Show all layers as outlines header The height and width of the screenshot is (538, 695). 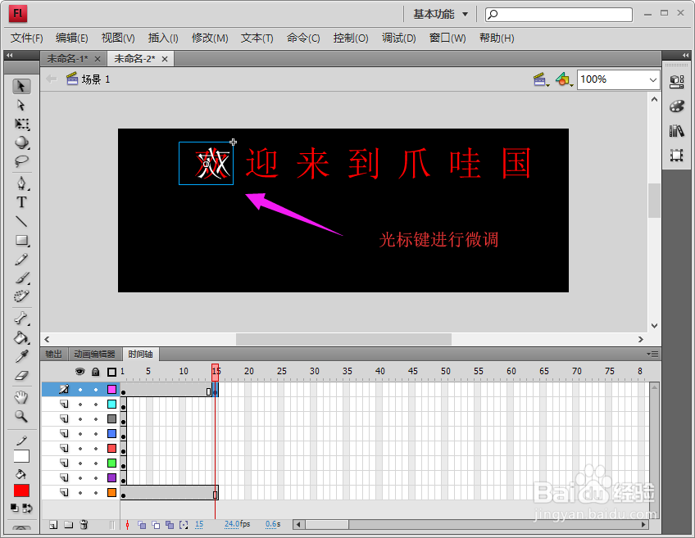111,372
